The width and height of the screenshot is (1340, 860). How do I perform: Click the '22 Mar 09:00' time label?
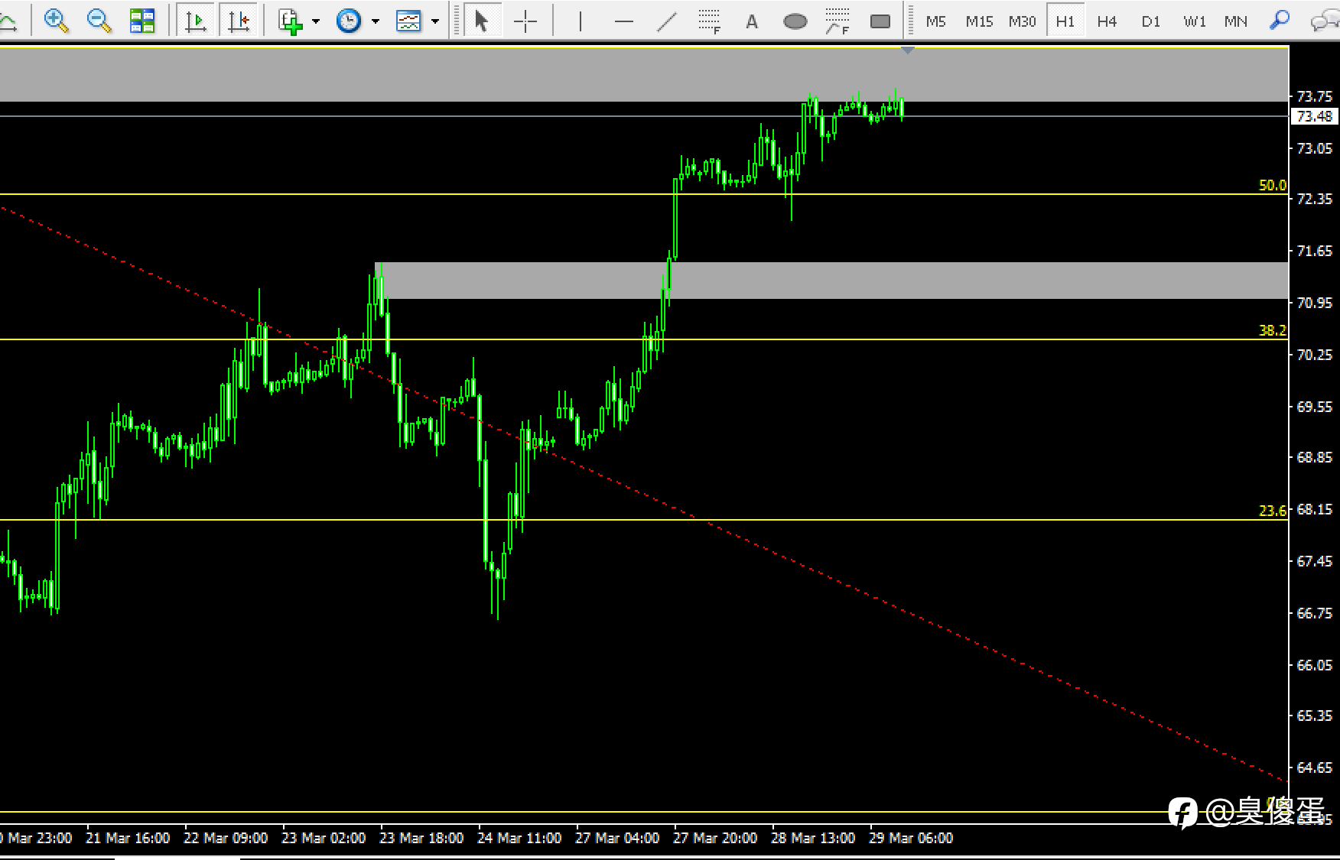click(226, 838)
